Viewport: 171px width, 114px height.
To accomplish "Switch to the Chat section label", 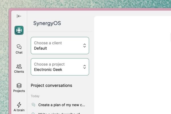I will point(19,52).
